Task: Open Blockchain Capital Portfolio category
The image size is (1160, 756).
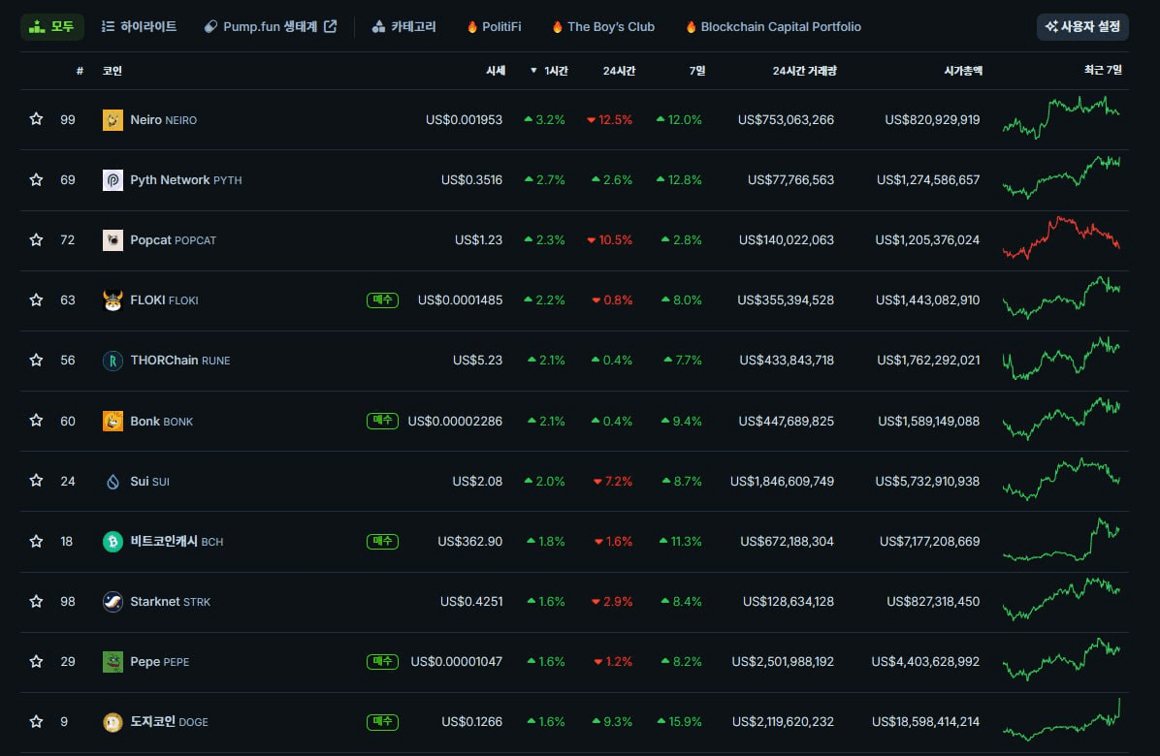Action: pos(773,26)
